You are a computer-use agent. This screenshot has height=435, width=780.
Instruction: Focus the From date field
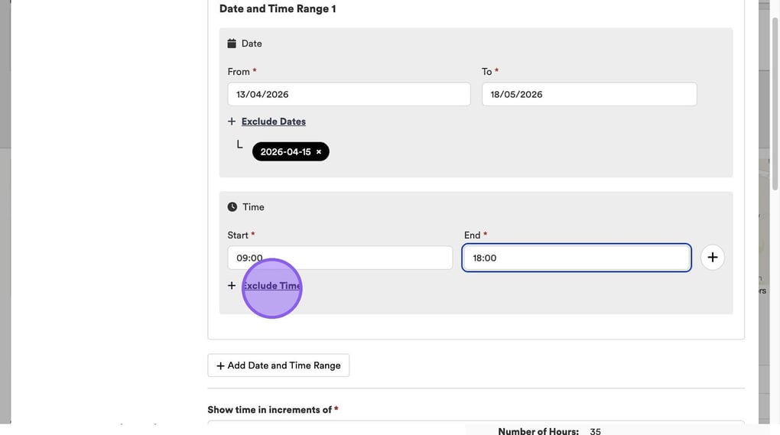pos(349,95)
